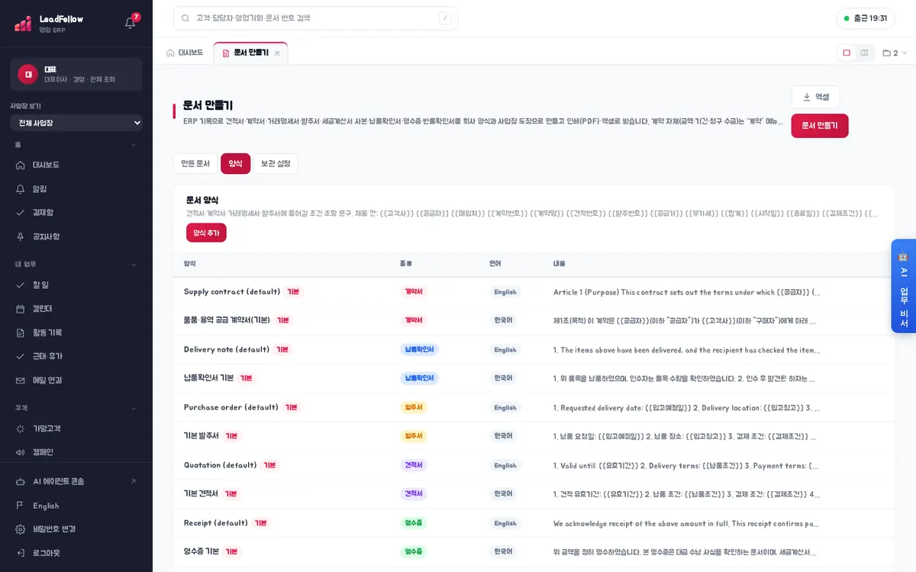This screenshot has height=572, width=916.
Task: Click the search magnifier icon
Action: coord(185,18)
